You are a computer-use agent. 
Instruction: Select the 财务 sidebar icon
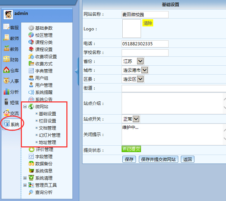pyautogui.click(x=6, y=59)
